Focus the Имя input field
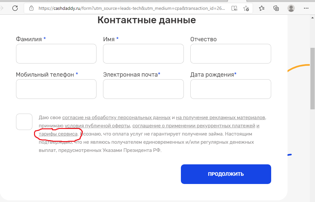This screenshot has width=315, height=202. click(144, 54)
